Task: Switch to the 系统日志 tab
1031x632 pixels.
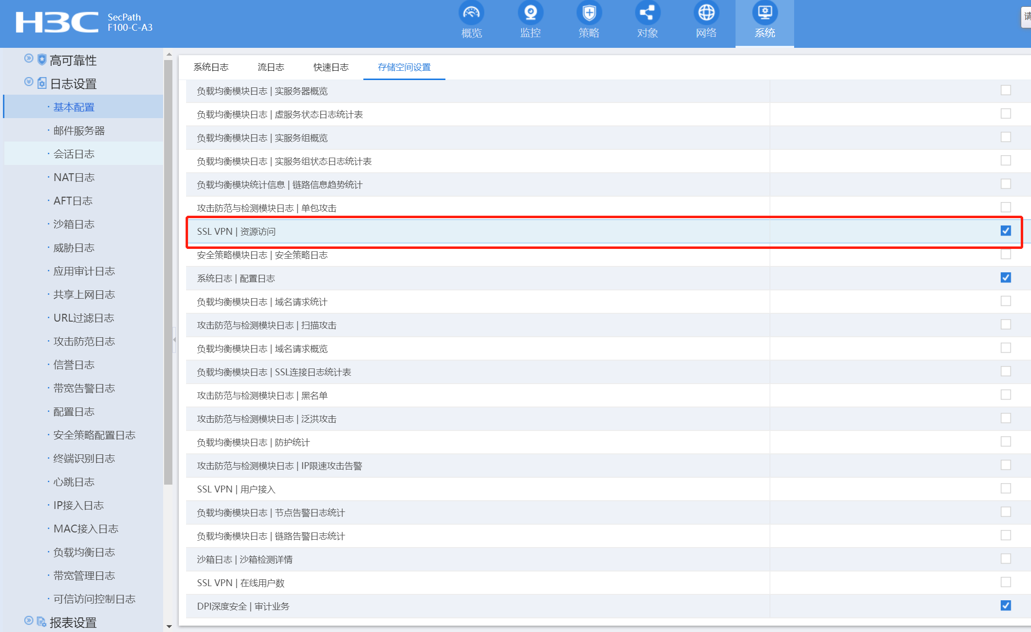Action: [x=211, y=67]
